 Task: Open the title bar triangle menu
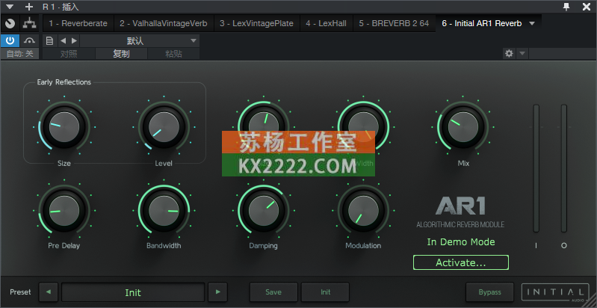tap(10, 7)
